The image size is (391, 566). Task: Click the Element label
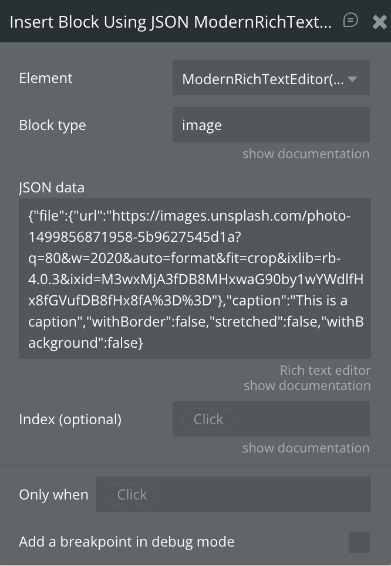tap(46, 78)
